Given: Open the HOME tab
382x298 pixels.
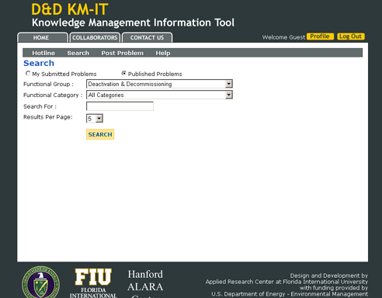Looking at the screenshot, I should (x=43, y=37).
